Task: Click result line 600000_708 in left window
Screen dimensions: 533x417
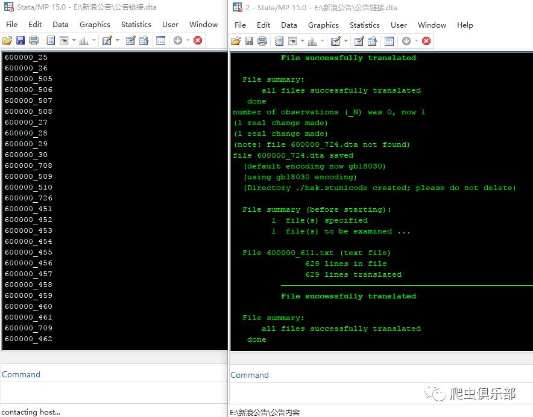Action: [28, 165]
